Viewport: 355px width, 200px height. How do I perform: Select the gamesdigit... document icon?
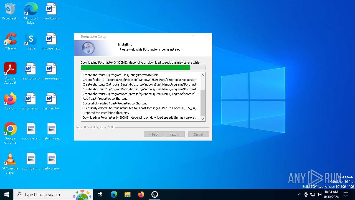coord(52,71)
